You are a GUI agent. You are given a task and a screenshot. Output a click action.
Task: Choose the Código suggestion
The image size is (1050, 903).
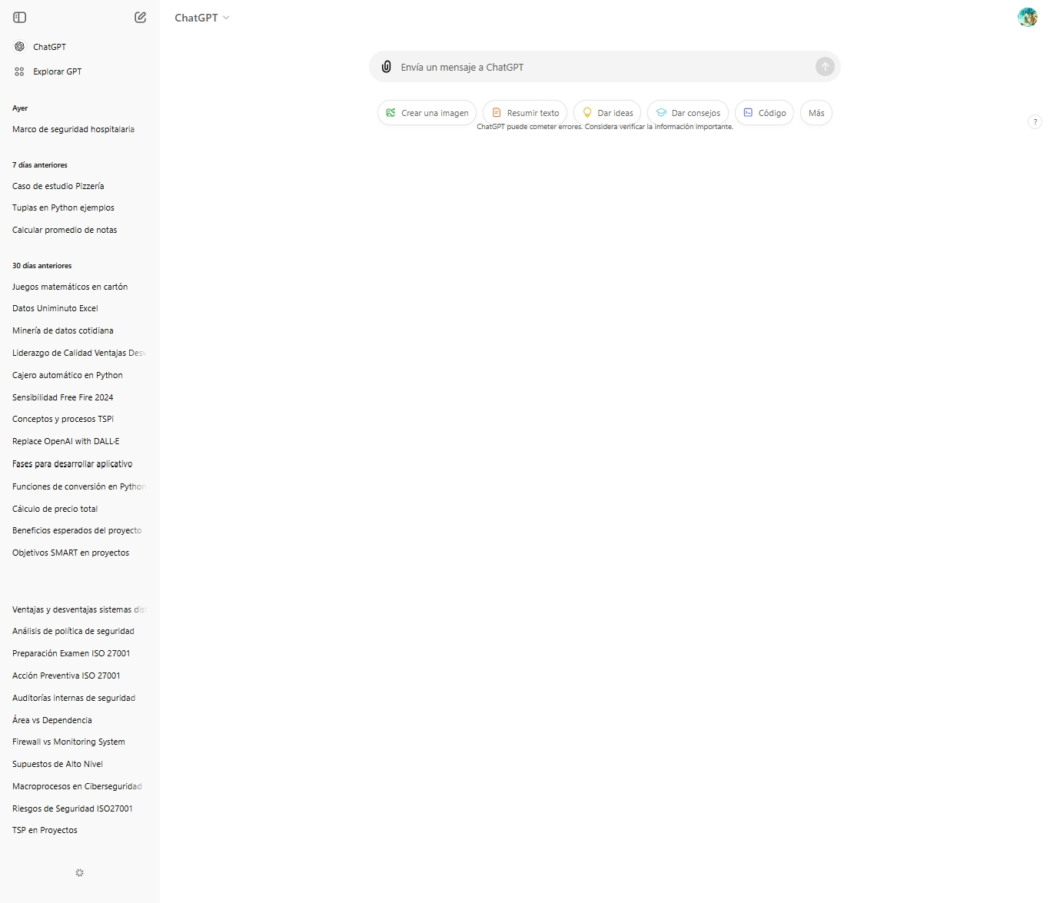[x=764, y=113]
